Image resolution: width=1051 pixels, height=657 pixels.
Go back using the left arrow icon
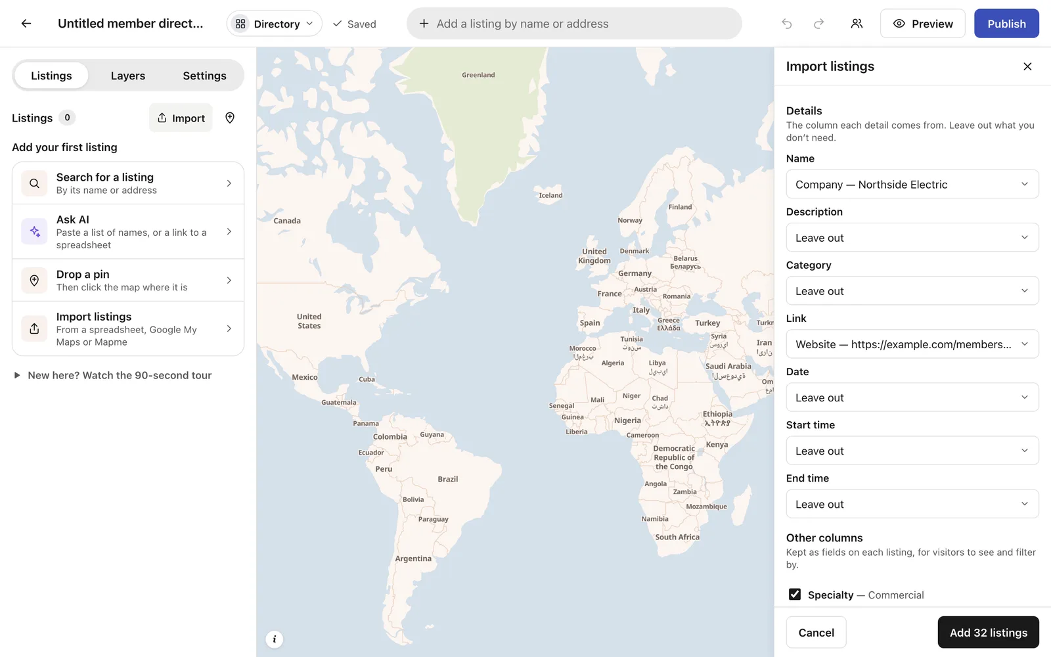26,24
